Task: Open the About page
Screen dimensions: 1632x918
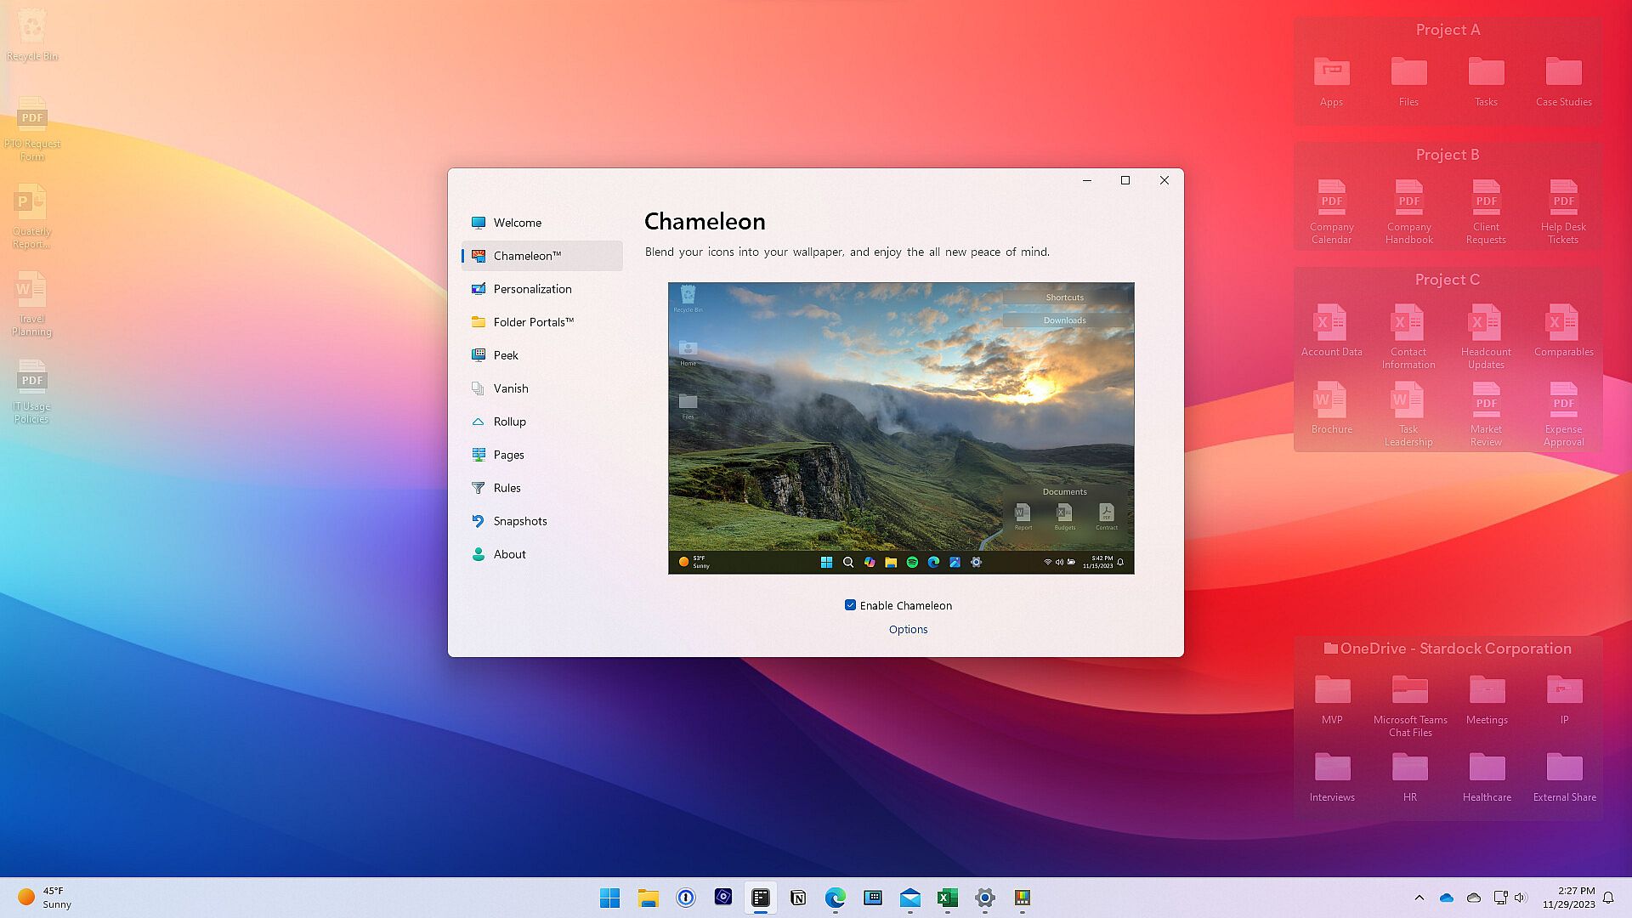Action: (x=509, y=554)
